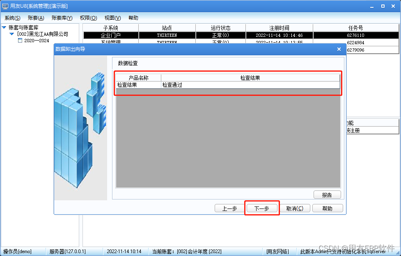Open the 视图(V) menu
This screenshot has width=401, height=256.
[112, 18]
